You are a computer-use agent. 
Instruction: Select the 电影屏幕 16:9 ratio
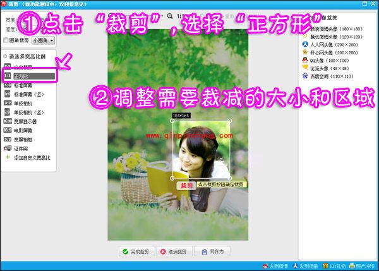25,129
